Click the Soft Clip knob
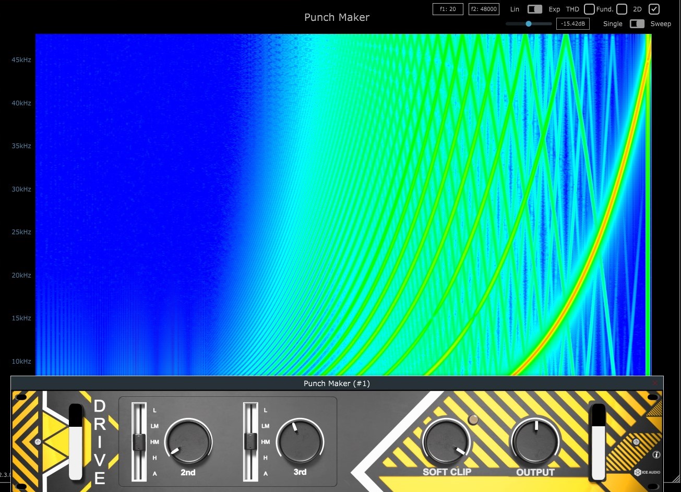Image resolution: width=681 pixels, height=492 pixels. tap(446, 442)
